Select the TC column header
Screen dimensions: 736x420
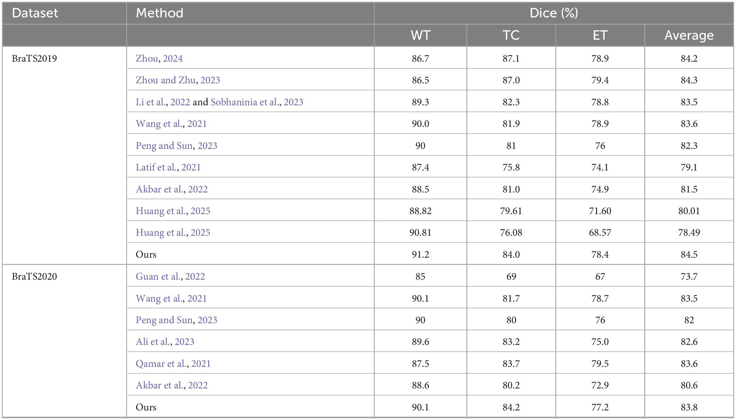511,35
